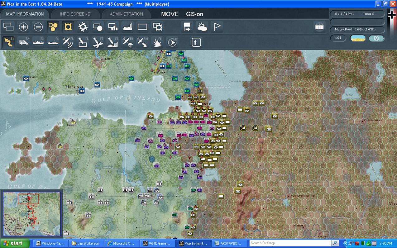This screenshot has width=397, height=248.
Task: Open the Start menu
Action: (x=15, y=243)
